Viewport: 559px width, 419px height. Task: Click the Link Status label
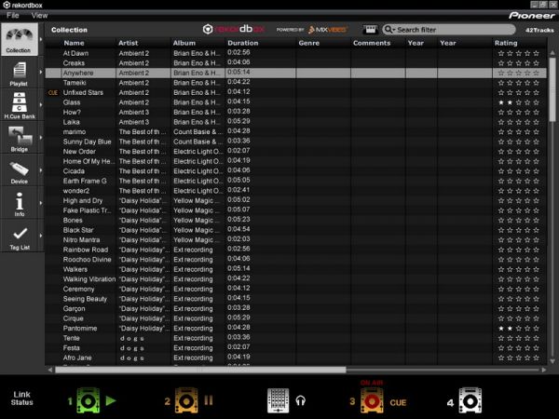(x=21, y=399)
